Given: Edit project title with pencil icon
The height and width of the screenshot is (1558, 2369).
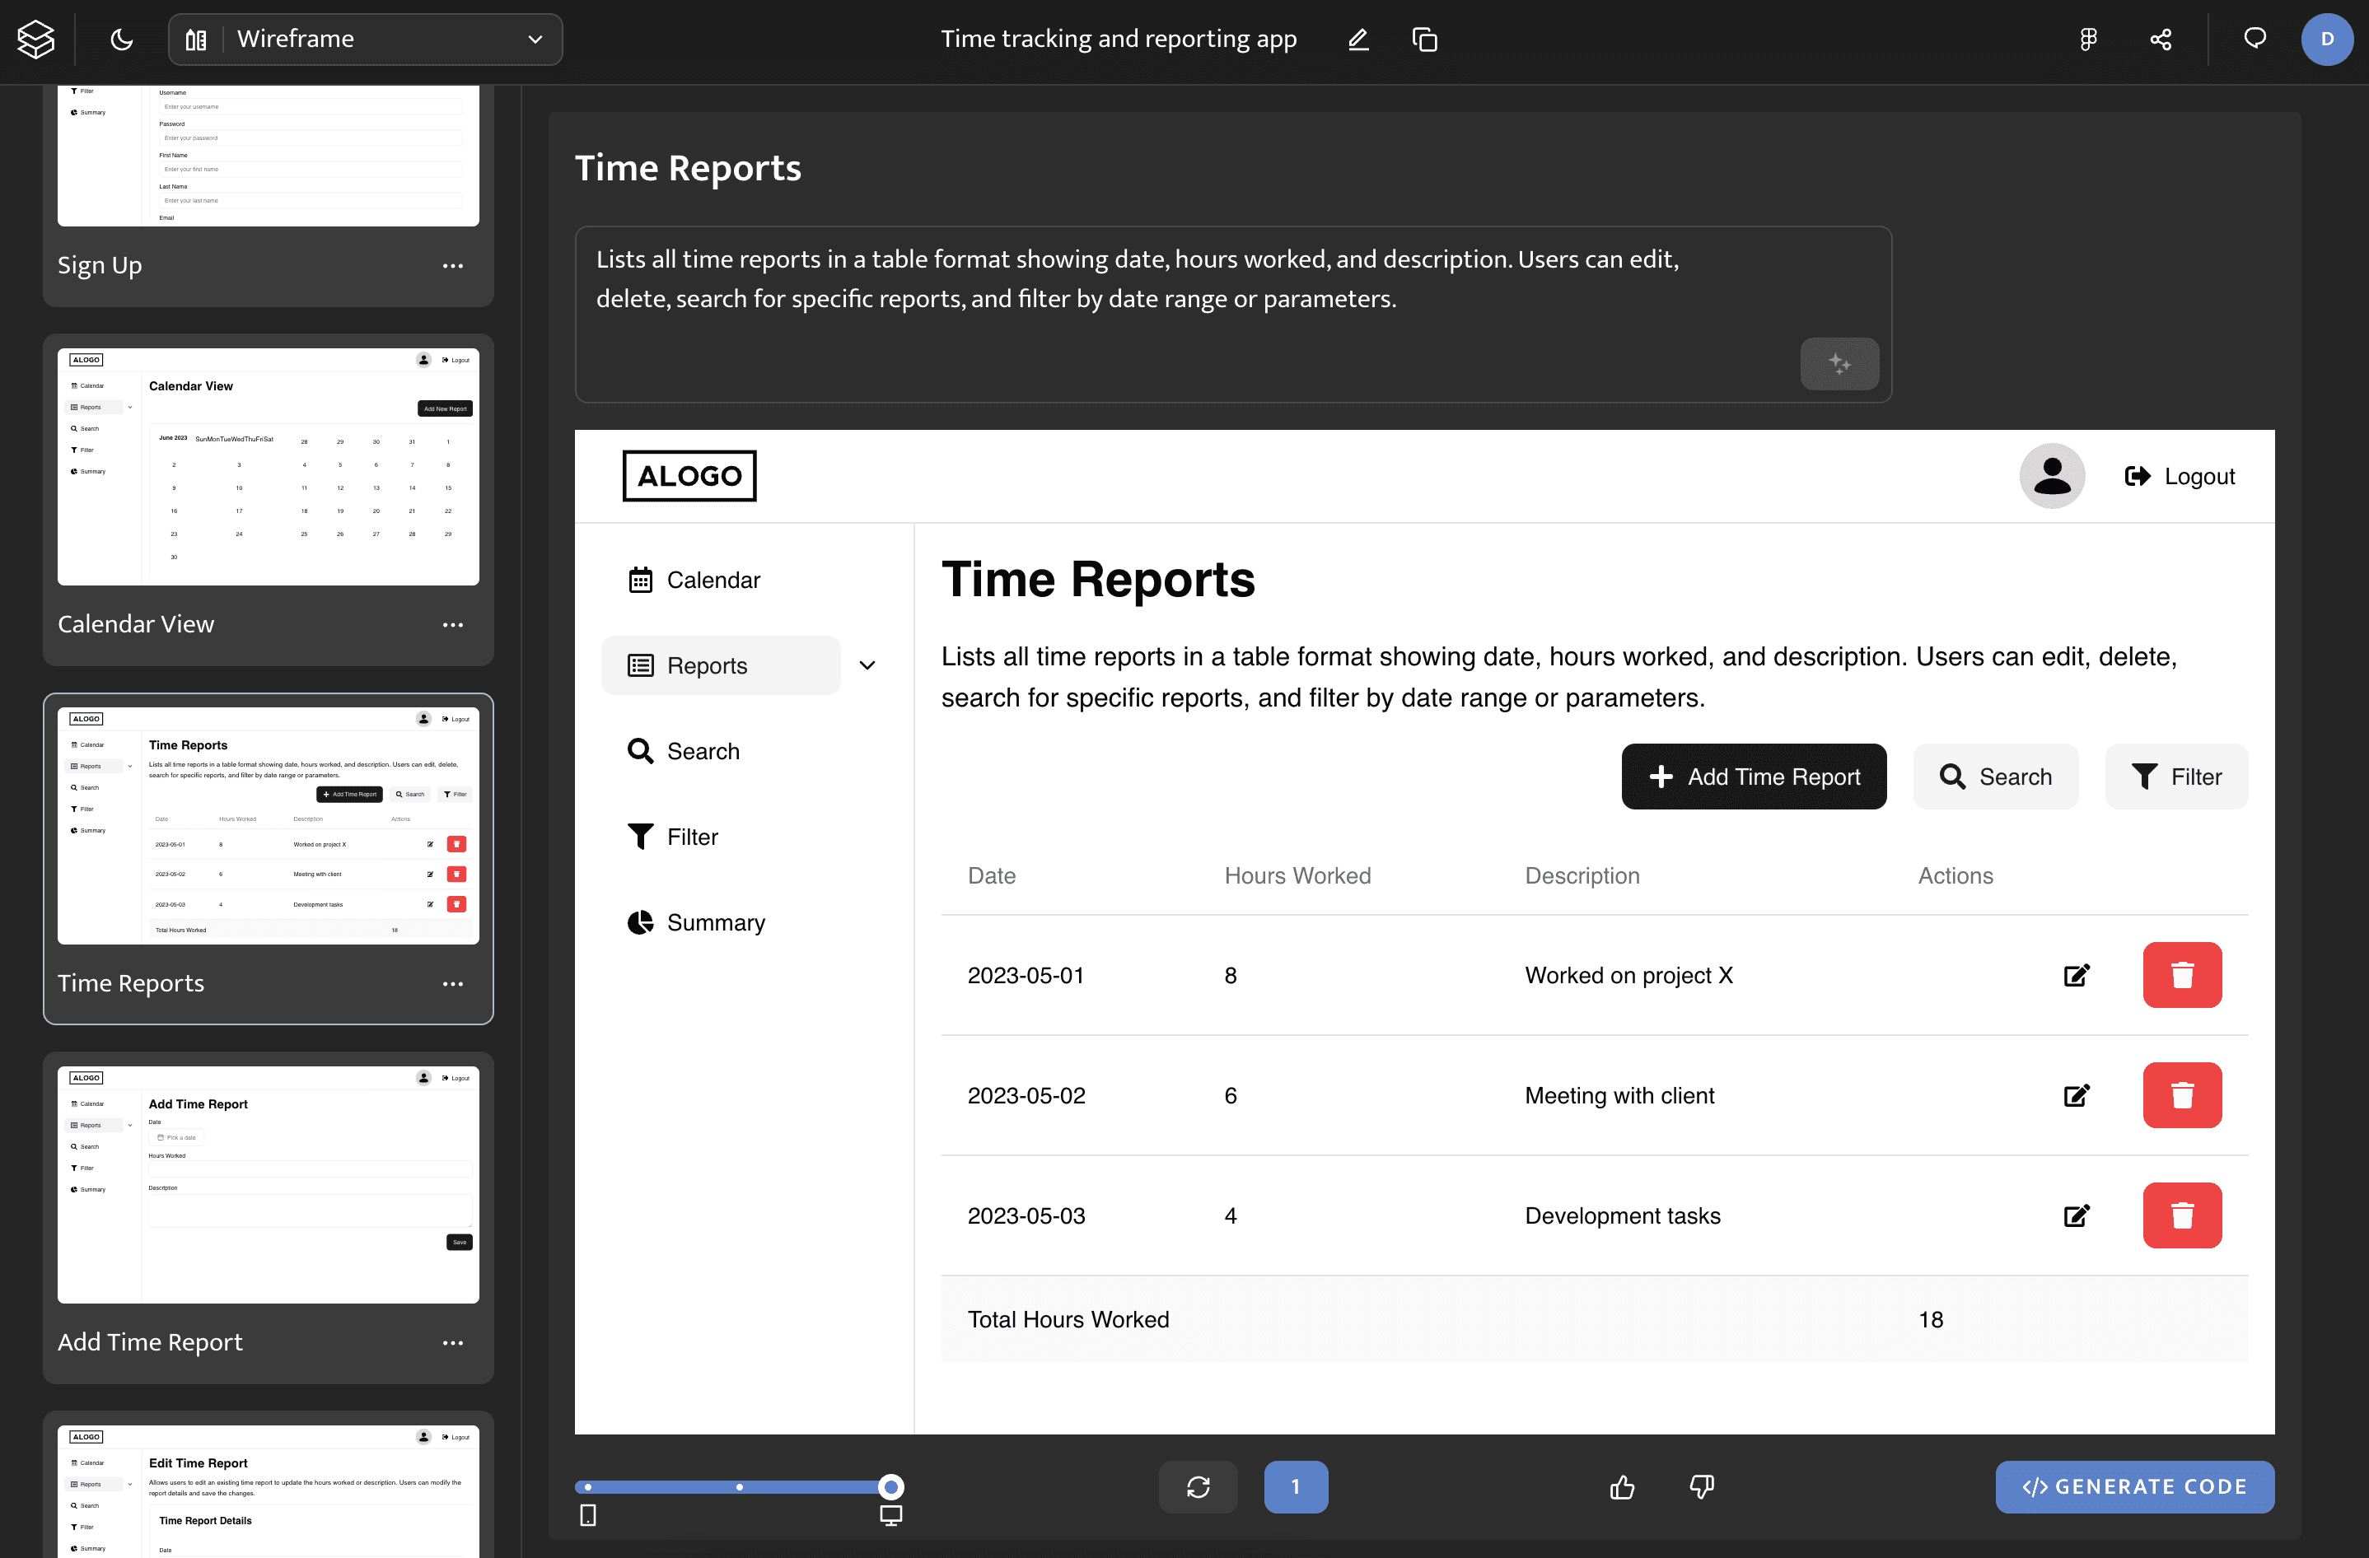Looking at the screenshot, I should tap(1357, 39).
